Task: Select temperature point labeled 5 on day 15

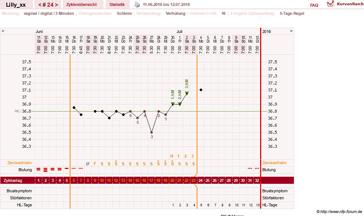Action: click(x=137, y=118)
